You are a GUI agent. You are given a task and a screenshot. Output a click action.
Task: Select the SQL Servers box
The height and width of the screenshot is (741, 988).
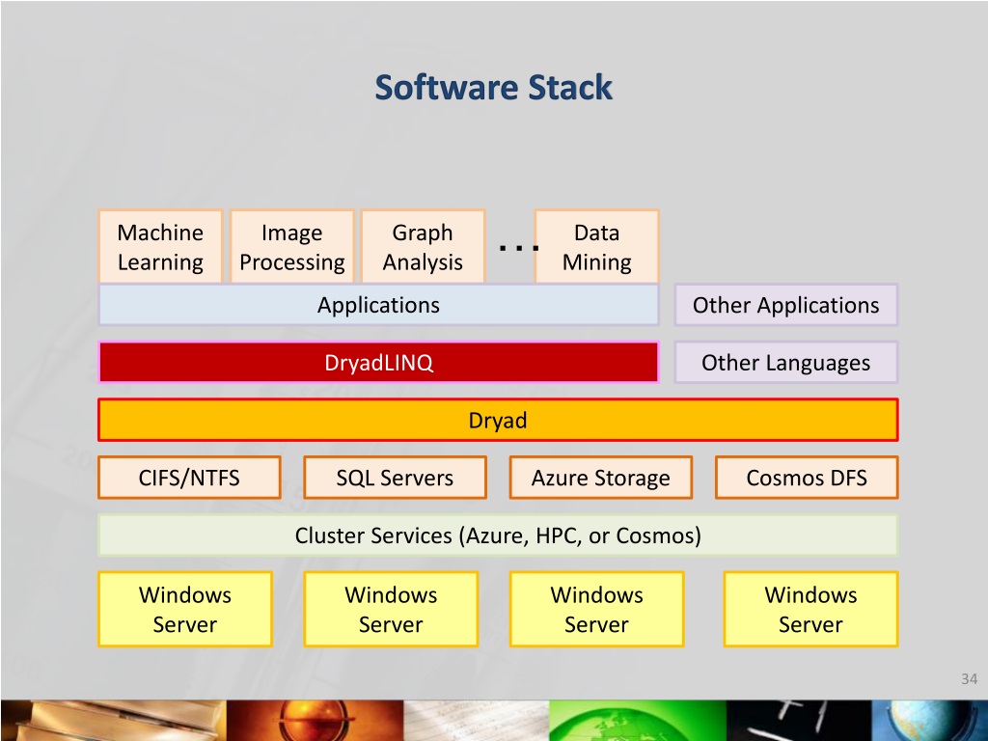click(x=395, y=478)
